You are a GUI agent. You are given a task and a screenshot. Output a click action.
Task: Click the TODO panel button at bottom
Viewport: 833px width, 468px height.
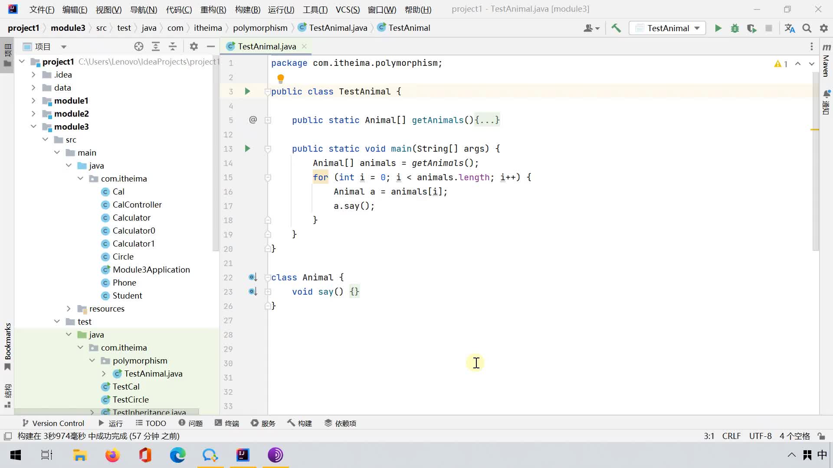coord(151,423)
